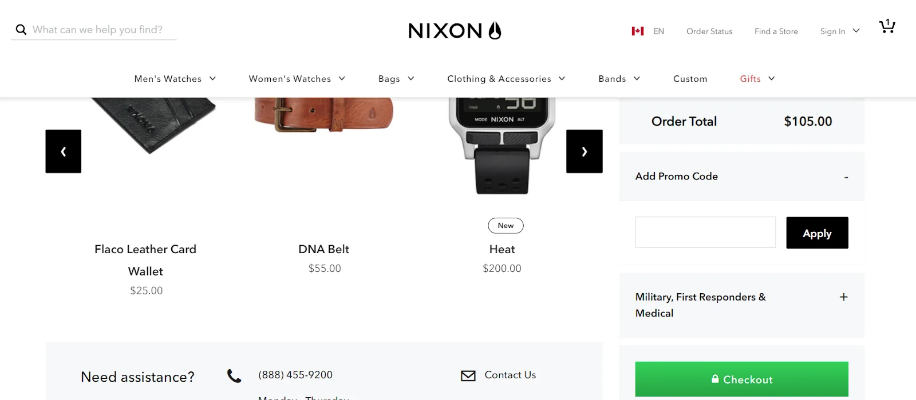Click the Contact Us envelope icon
The width and height of the screenshot is (916, 400).
tap(468, 375)
